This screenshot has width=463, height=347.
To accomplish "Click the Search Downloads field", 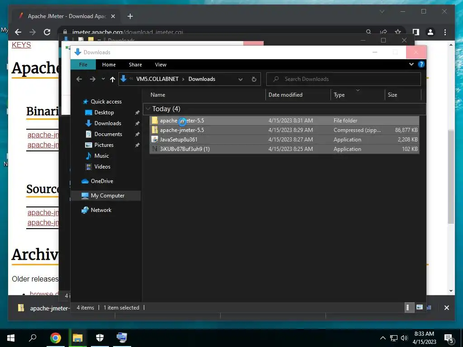I will [x=344, y=79].
